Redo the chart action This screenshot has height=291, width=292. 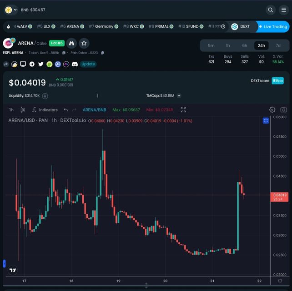[x=74, y=110]
